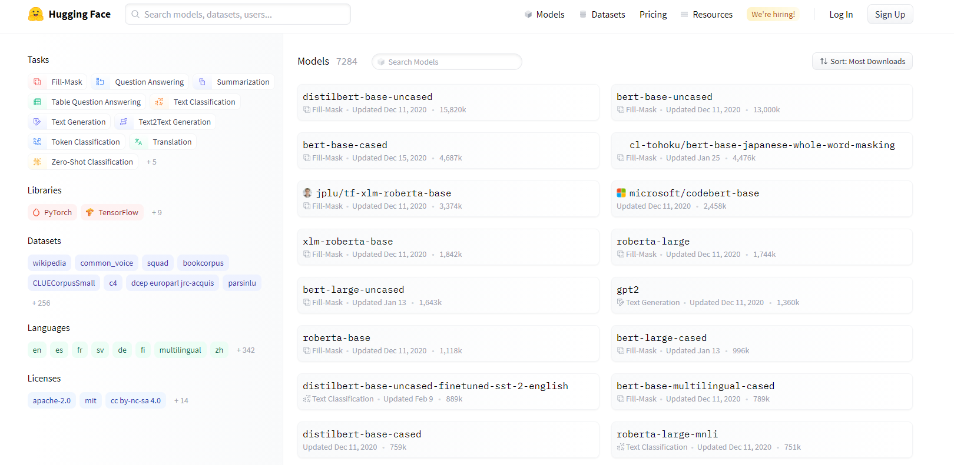
Task: Click the Text2Text Generation icon
Action: click(124, 122)
